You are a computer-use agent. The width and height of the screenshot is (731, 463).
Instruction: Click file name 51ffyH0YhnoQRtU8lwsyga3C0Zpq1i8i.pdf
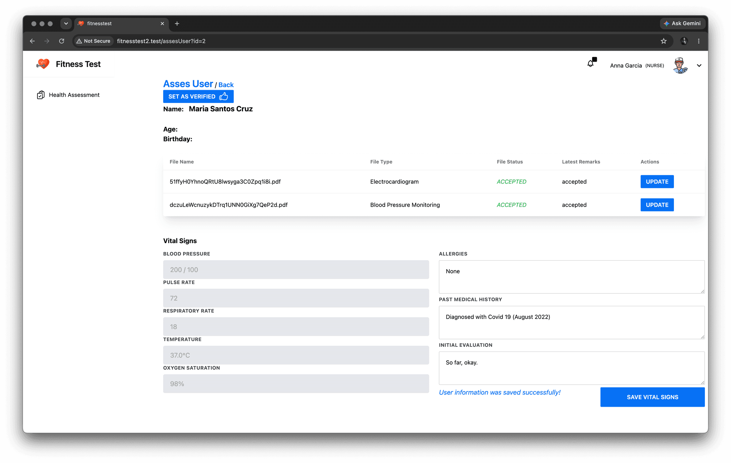click(x=225, y=181)
